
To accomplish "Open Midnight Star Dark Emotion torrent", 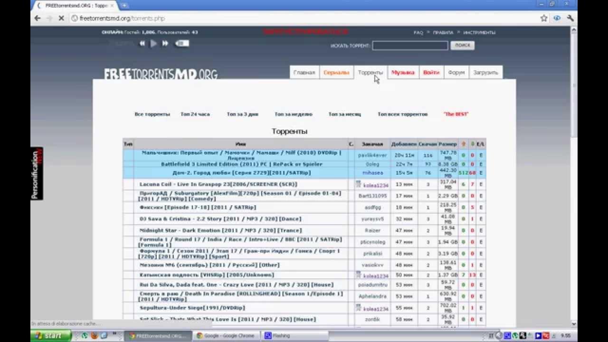I will pos(220,230).
